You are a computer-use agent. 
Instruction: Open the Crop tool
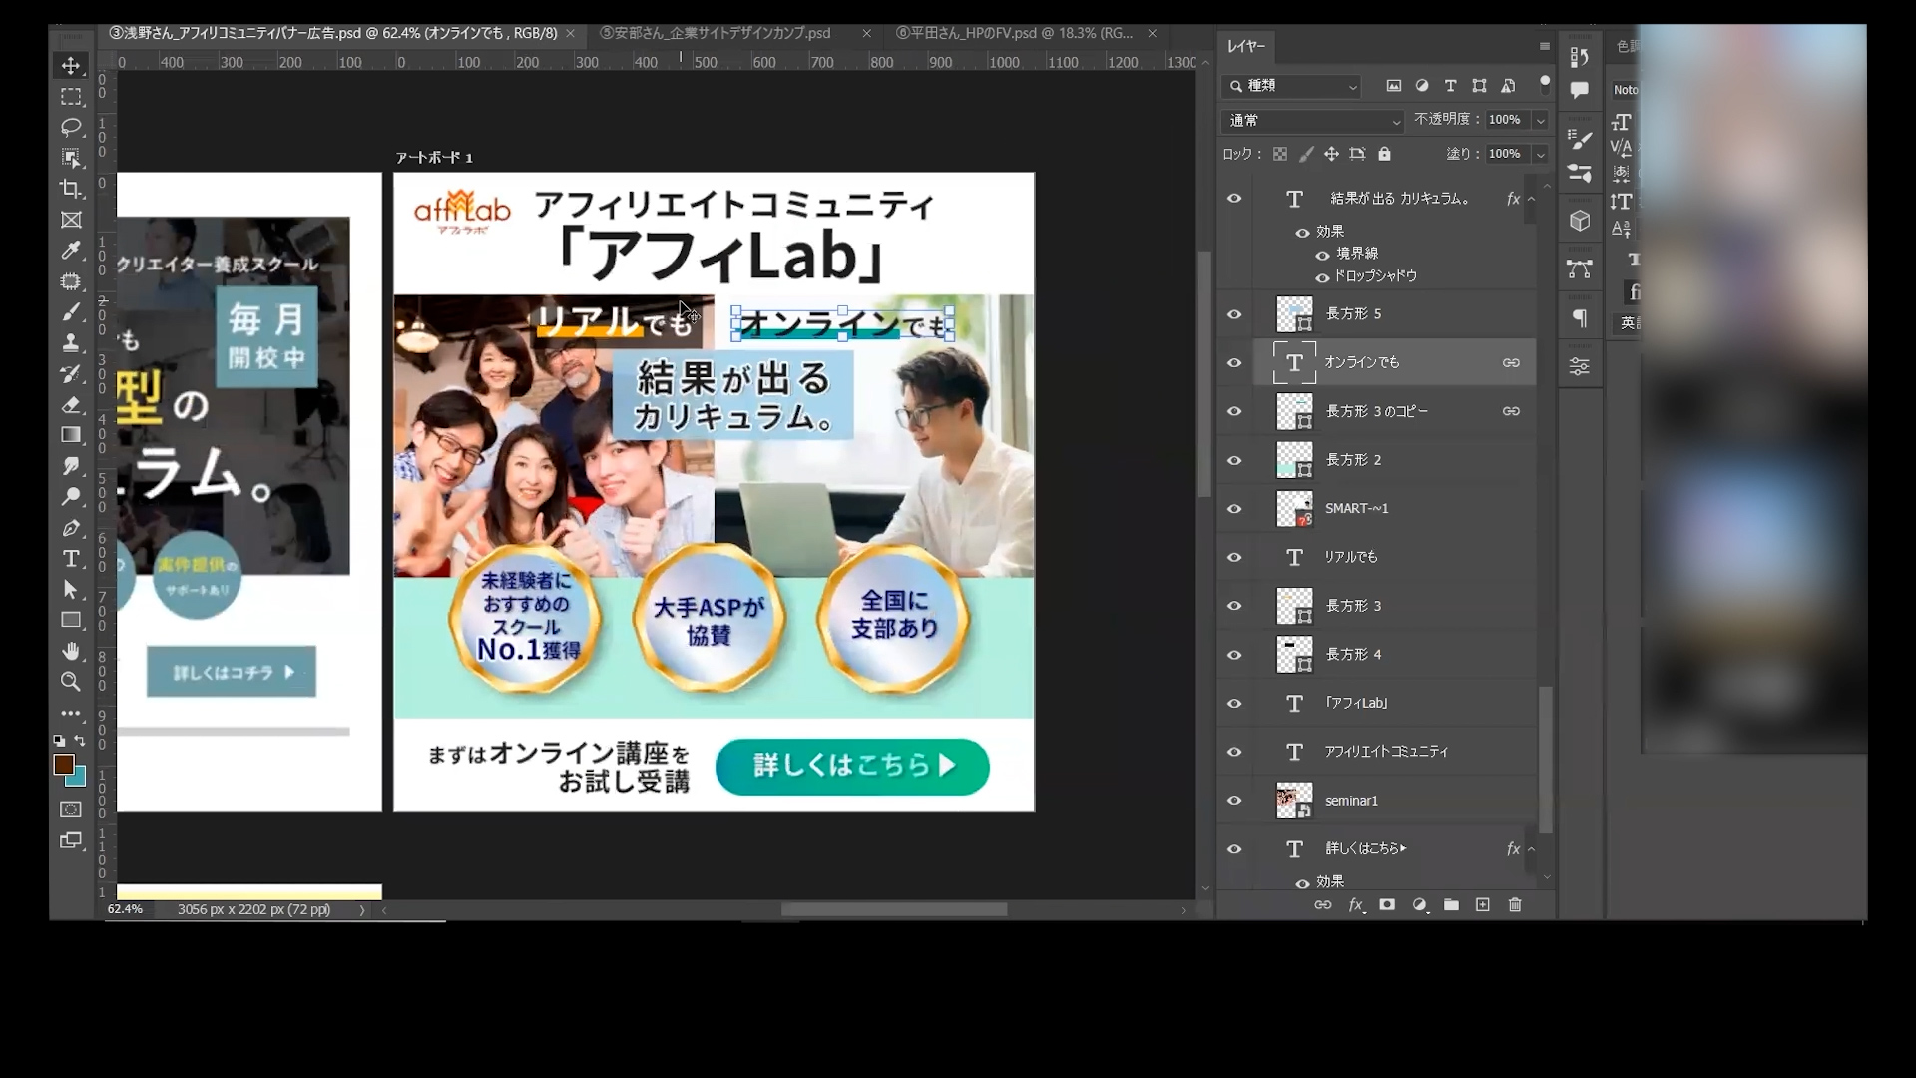[71, 189]
